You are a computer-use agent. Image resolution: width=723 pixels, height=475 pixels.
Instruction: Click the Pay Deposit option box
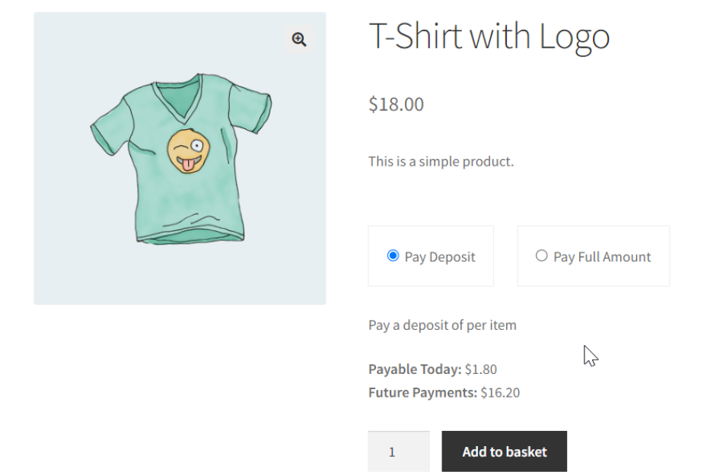click(x=431, y=256)
